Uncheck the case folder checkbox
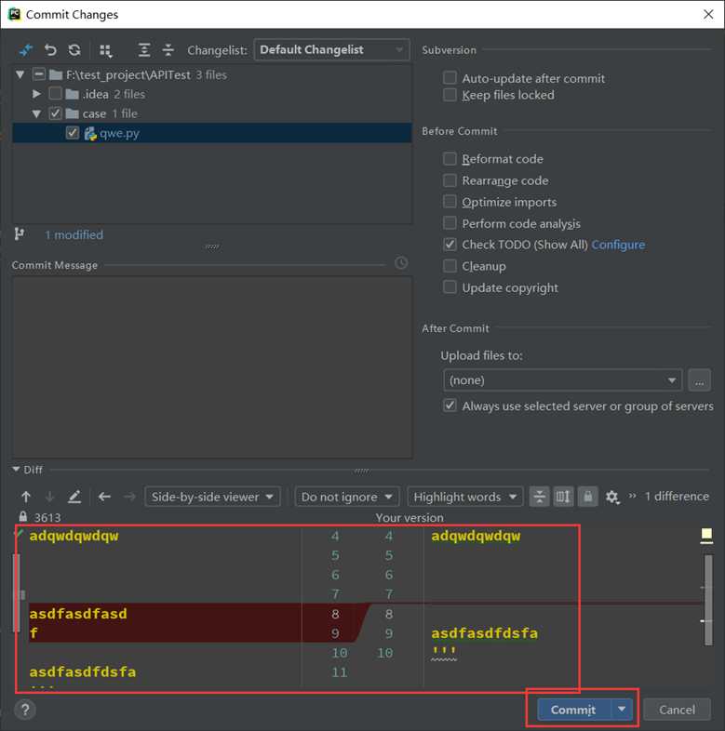 click(55, 113)
